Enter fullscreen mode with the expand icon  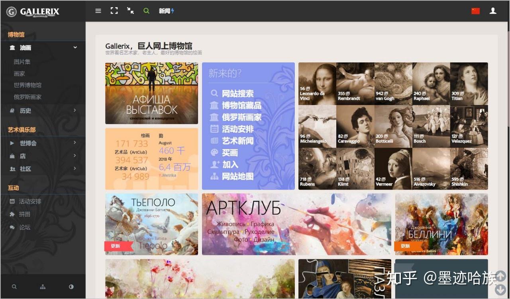coord(114,11)
